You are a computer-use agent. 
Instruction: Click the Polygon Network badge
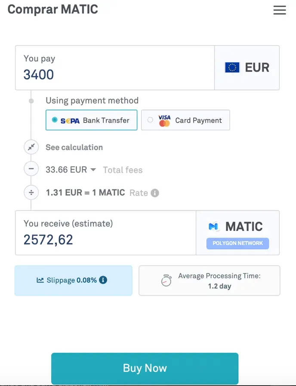point(237,243)
